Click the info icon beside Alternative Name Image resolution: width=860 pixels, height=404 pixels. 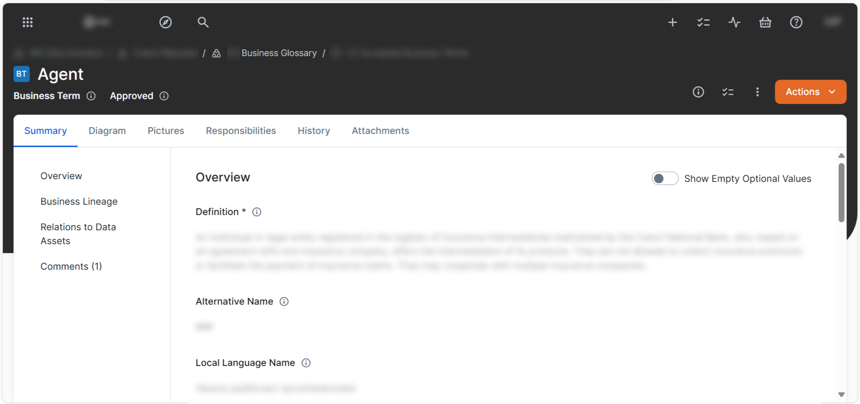click(284, 301)
